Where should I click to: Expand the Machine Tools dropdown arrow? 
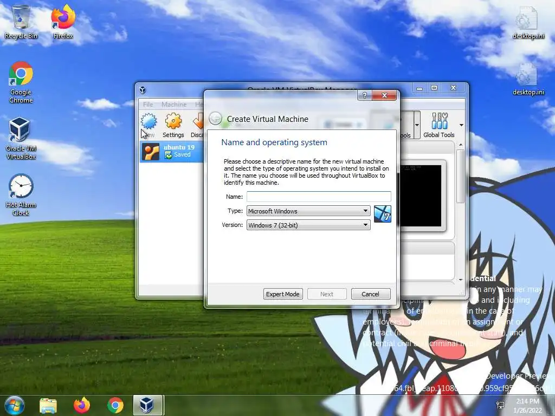point(417,125)
